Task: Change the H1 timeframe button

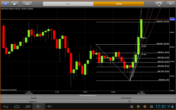Action: [x=171, y=4]
